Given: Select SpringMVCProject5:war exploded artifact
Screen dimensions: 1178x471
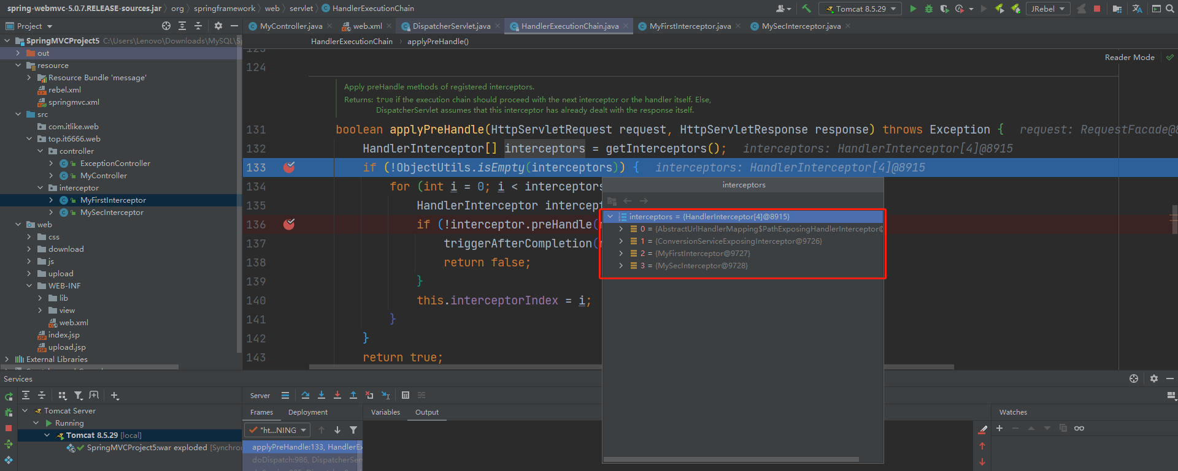Looking at the screenshot, I should coord(147,448).
